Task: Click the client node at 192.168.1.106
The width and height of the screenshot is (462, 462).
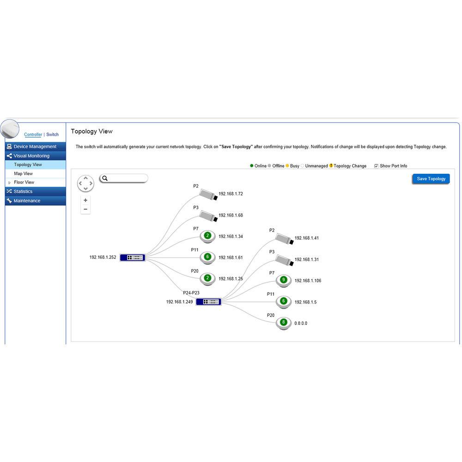Action: 284,280
